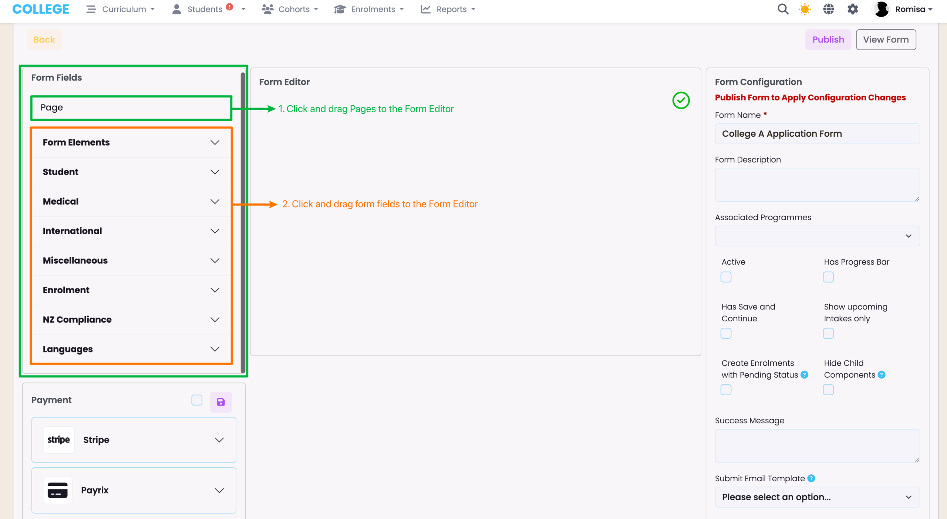The width and height of the screenshot is (947, 519).
Task: Open the Associated Programmes dropdown
Action: click(817, 236)
